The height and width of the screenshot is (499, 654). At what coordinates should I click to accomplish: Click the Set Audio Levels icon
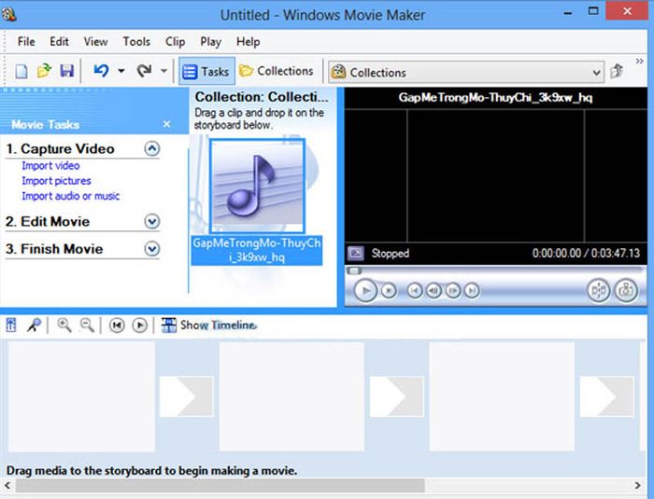[x=11, y=325]
